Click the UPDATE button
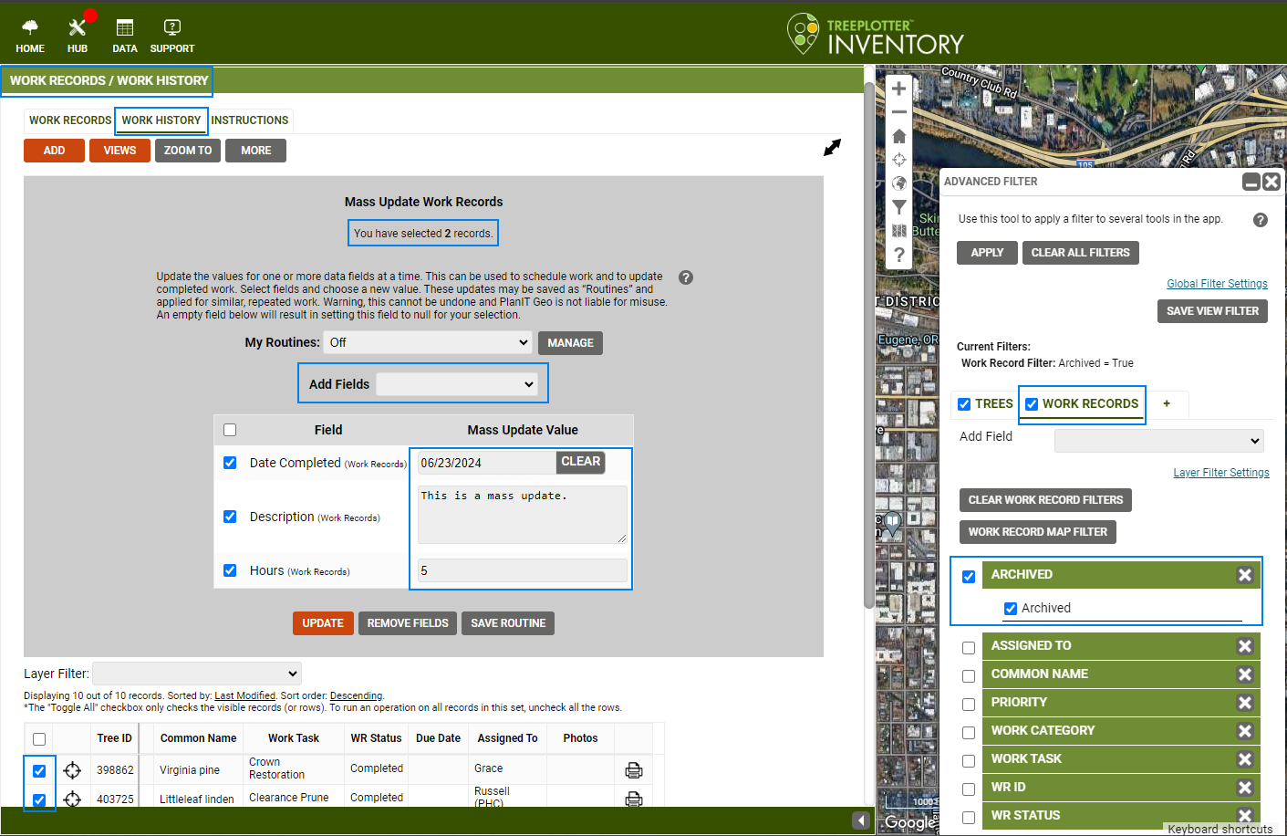This screenshot has height=836, width=1287. (323, 622)
